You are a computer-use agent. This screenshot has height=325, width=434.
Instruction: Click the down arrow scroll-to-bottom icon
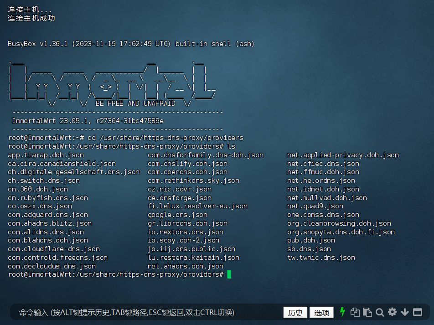click(405, 312)
